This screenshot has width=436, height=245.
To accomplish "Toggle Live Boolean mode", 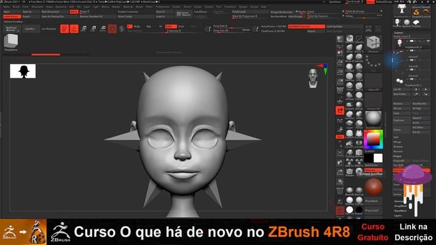I will click(48, 29).
